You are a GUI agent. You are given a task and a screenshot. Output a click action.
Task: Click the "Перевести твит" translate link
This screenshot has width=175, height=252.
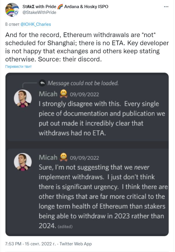click(19, 66)
